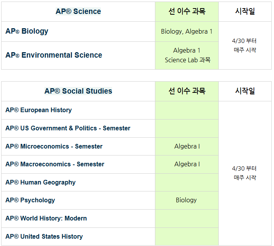Open the AP Human Geography course
This screenshot has height=246, width=274.
click(x=41, y=183)
